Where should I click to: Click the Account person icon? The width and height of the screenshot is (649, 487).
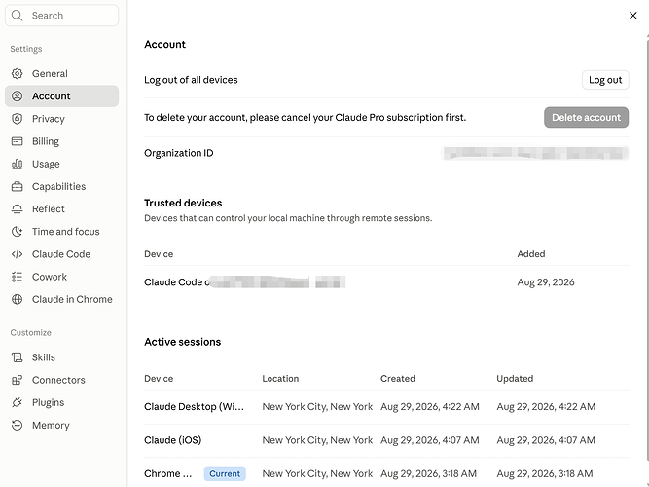click(x=17, y=96)
